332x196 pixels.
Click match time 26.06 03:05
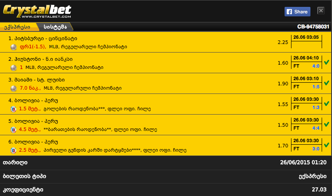[306, 37]
